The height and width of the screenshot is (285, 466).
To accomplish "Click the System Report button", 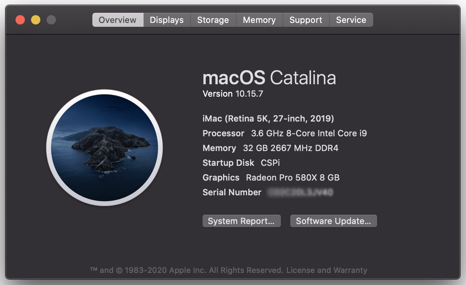I will [241, 221].
